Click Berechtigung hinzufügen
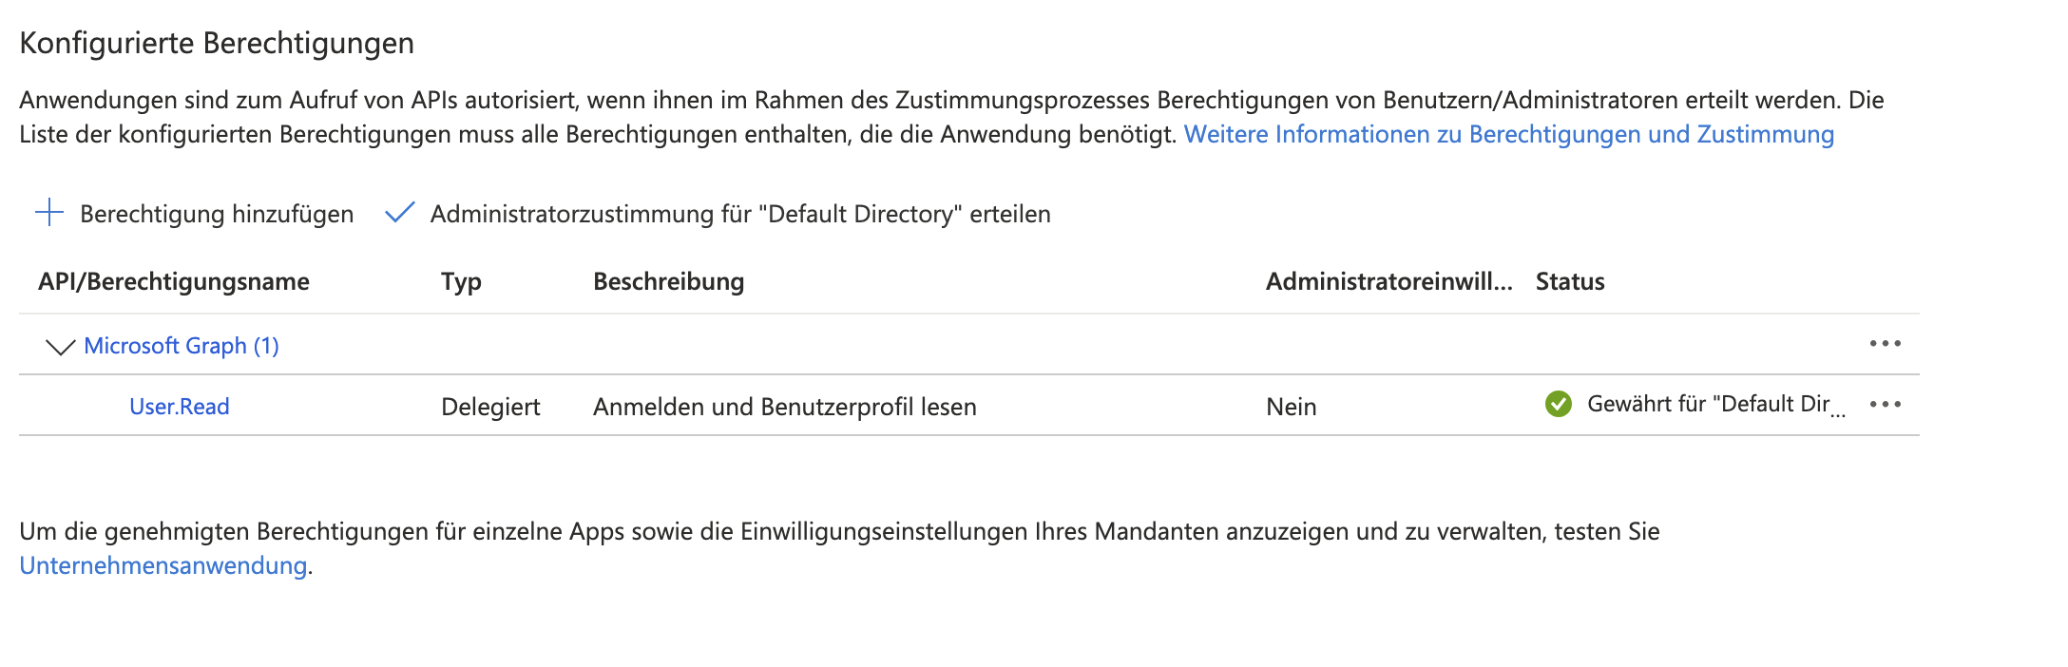The image size is (2068, 667). coord(217,214)
